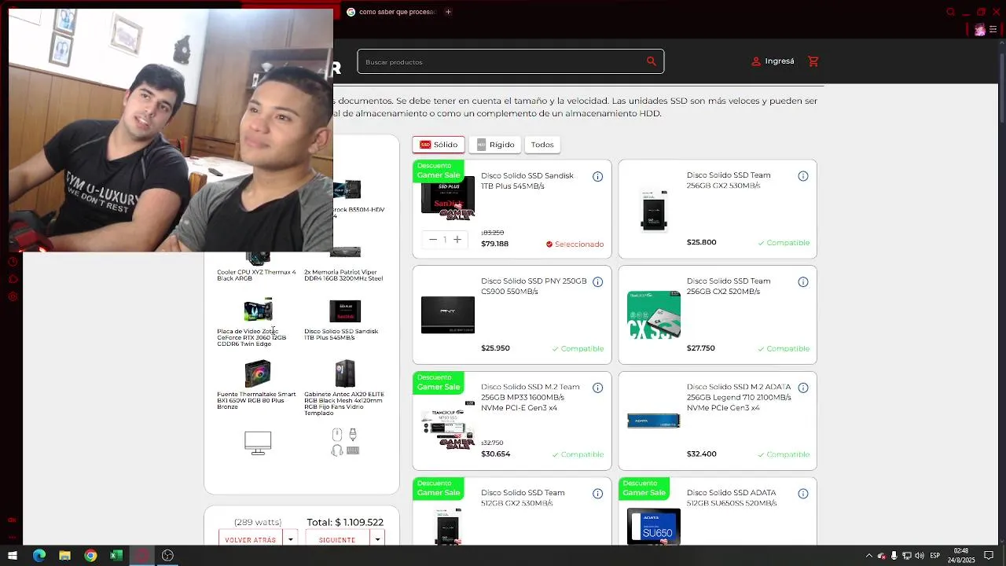Increase Sandisk SSD quantity with plus button
The width and height of the screenshot is (1006, 566).
457,240
